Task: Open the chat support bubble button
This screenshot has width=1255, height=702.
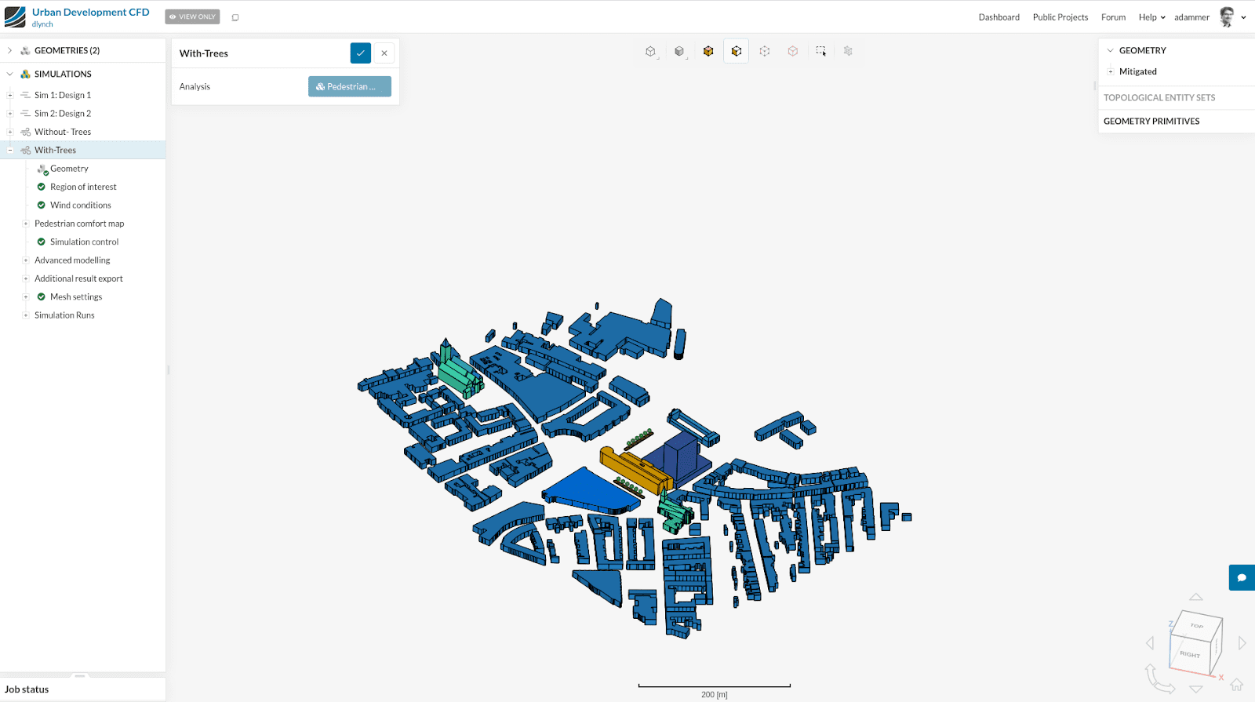Action: coord(1241,577)
